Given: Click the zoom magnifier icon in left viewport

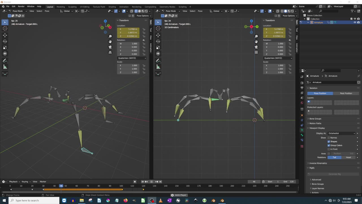Looking at the screenshot, I should [110, 36].
